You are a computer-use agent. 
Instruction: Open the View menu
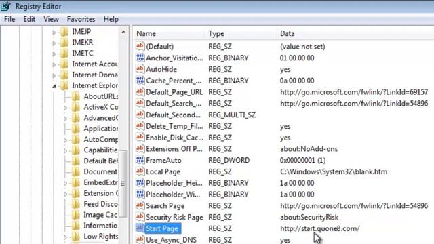[x=51, y=19]
